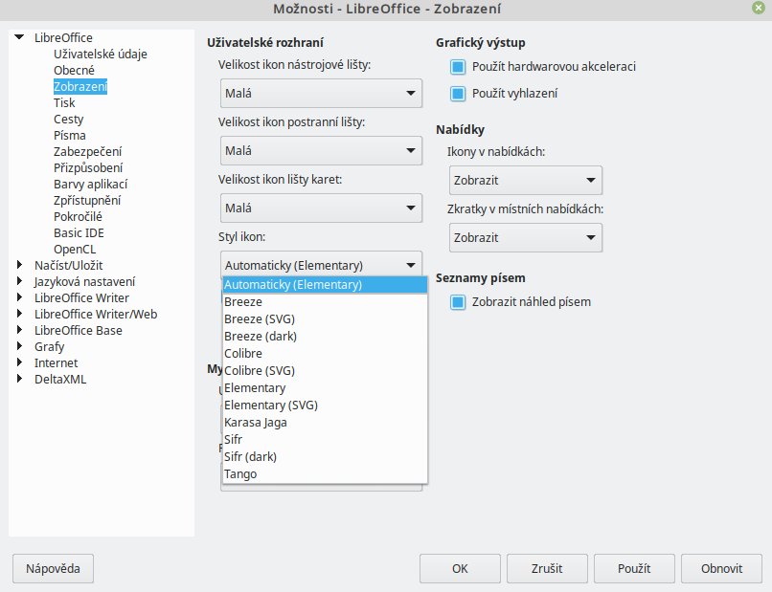This screenshot has height=592, width=772.
Task: Choose plain Breeze icon style
Action: click(325, 302)
